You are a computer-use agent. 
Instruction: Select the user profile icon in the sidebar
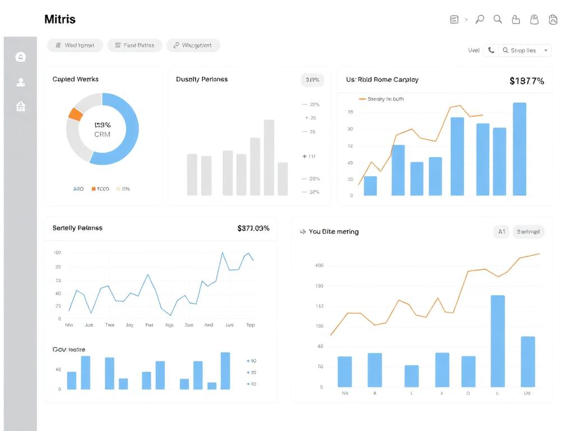[20, 82]
